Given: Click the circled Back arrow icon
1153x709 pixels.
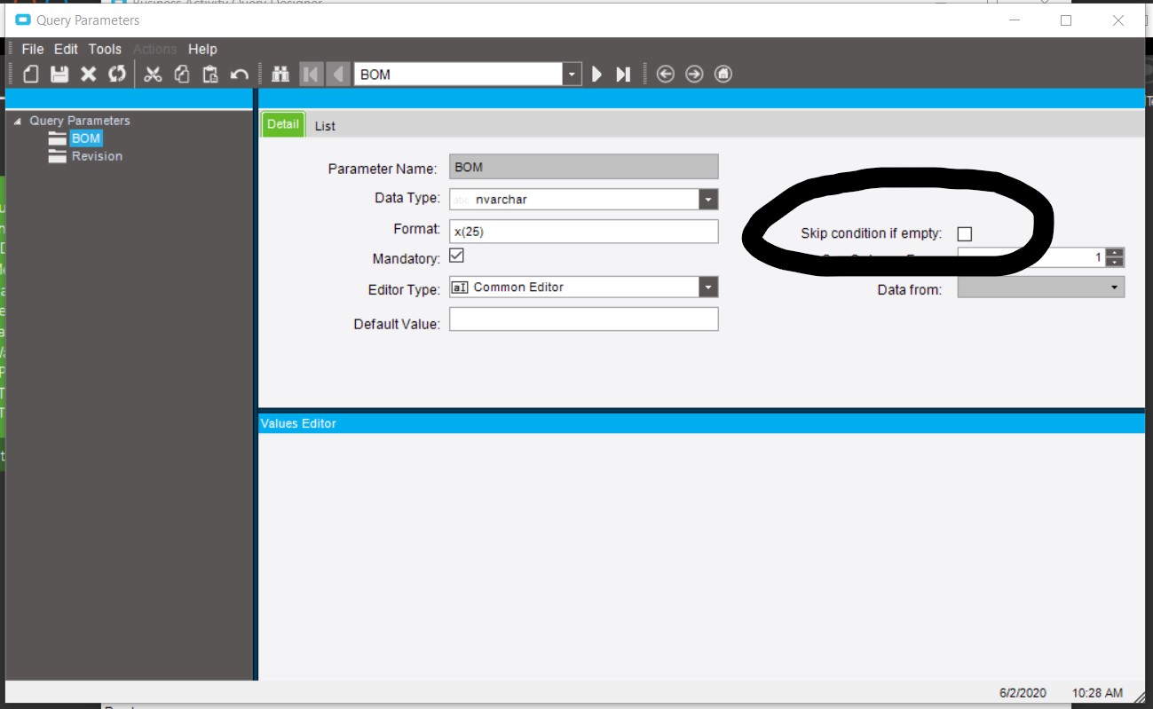Looking at the screenshot, I should pyautogui.click(x=666, y=75).
